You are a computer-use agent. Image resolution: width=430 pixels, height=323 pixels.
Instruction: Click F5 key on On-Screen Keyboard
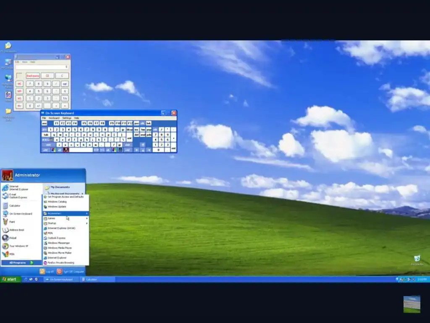[x=84, y=123]
